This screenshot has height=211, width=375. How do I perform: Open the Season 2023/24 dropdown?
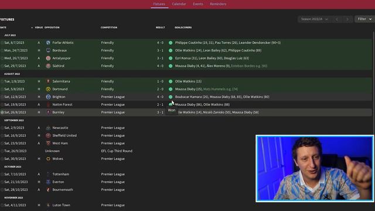[x=314, y=19]
